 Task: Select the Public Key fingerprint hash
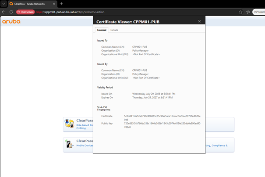[x=162, y=125]
